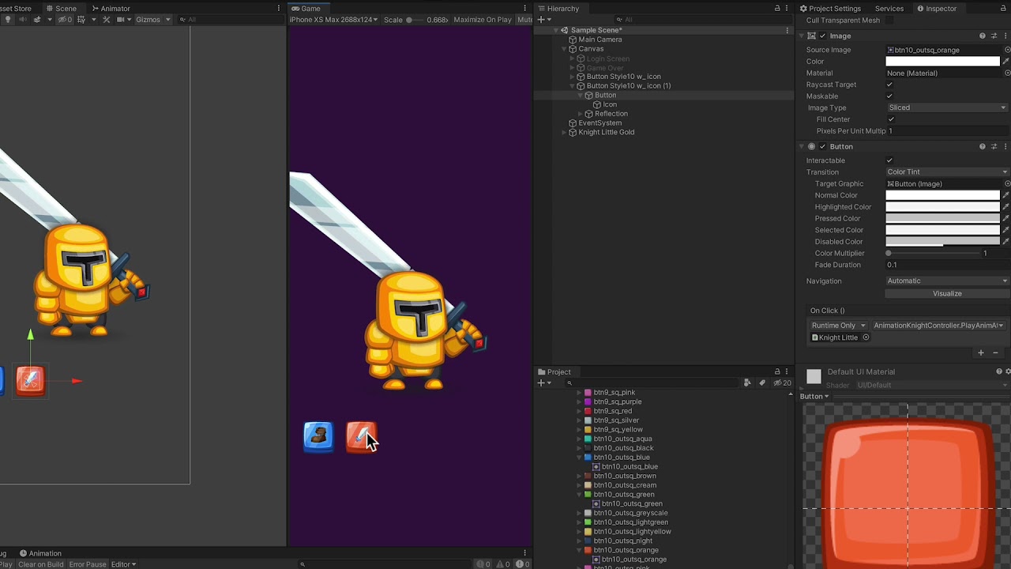The height and width of the screenshot is (569, 1011).
Task: Toggle Maximize On Play button
Action: 483,20
